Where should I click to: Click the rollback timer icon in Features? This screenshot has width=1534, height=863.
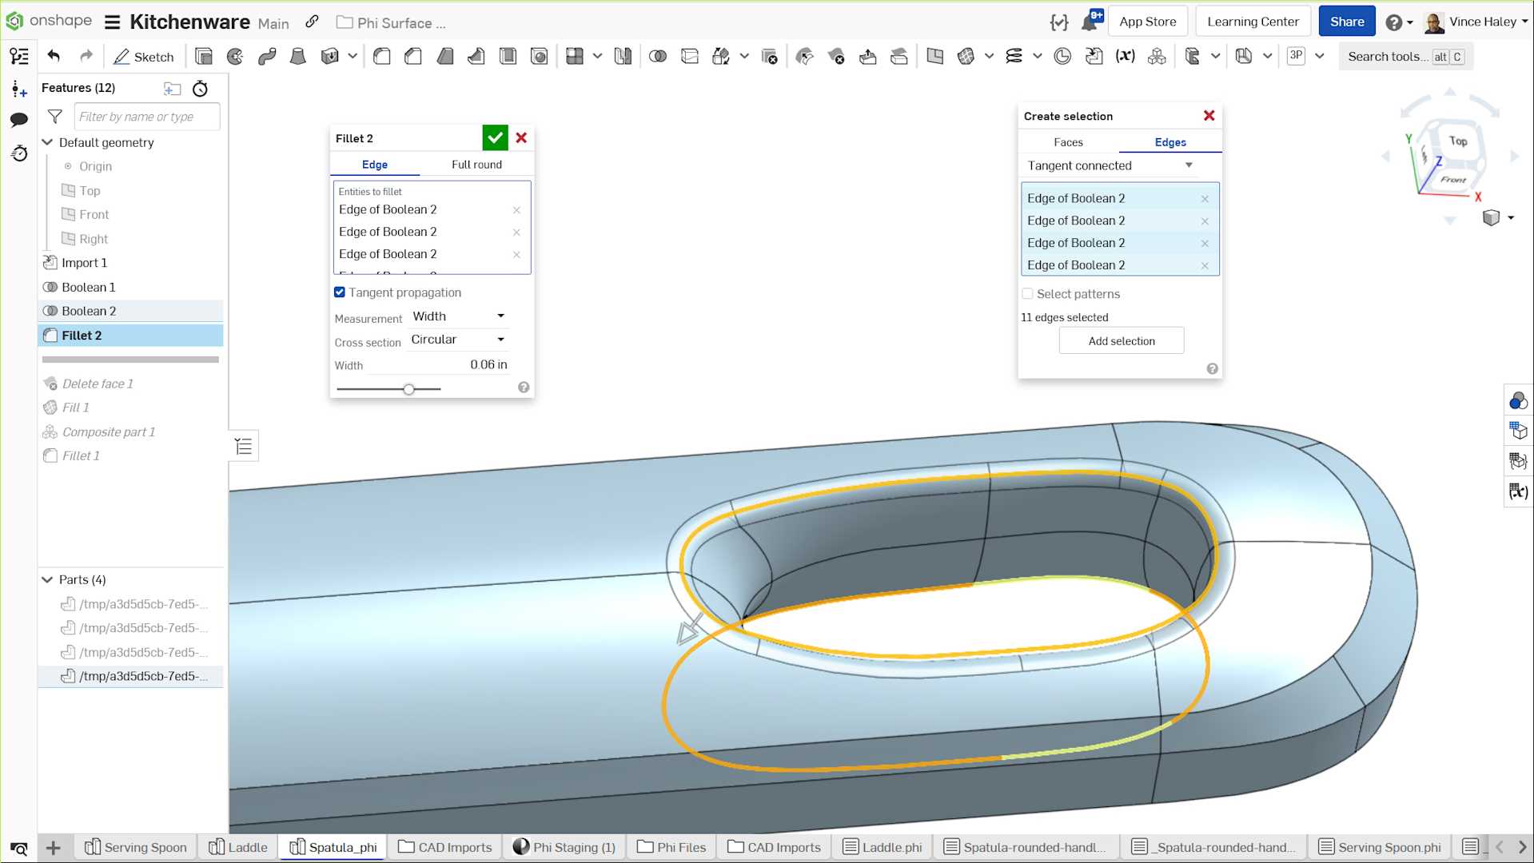(201, 89)
